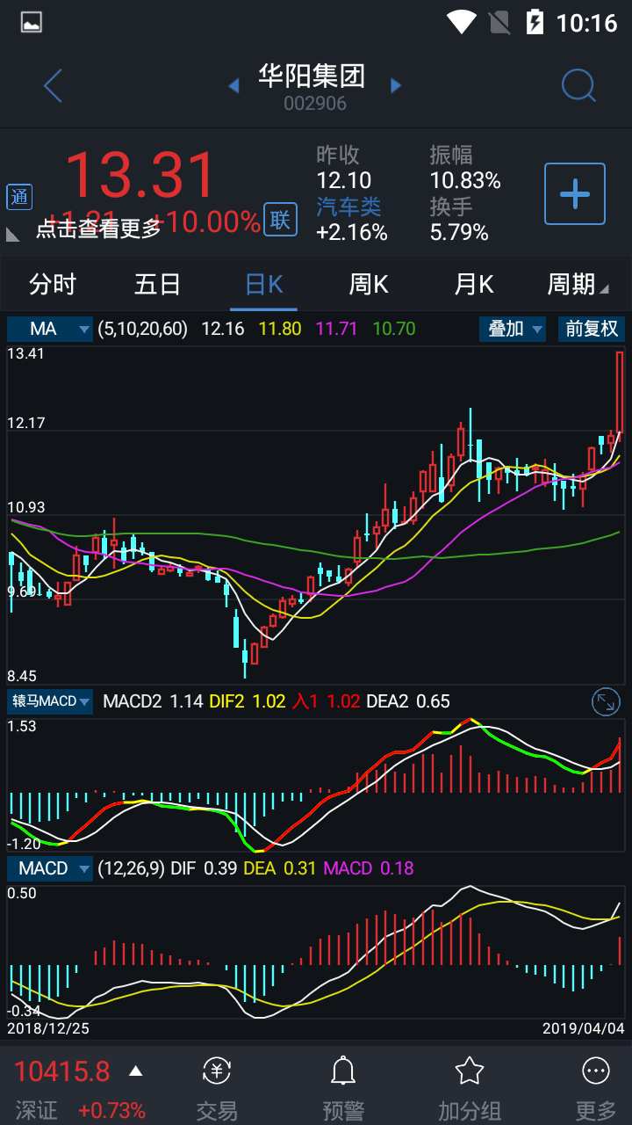Expand the 辕马MACD chart to fullscreen
632x1125 pixels.
coord(606,701)
